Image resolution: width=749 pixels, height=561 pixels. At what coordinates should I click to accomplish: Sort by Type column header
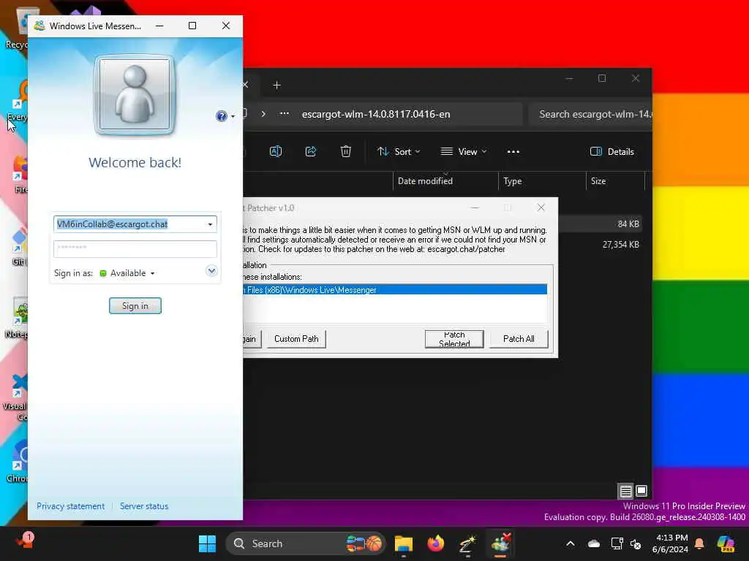coord(542,181)
